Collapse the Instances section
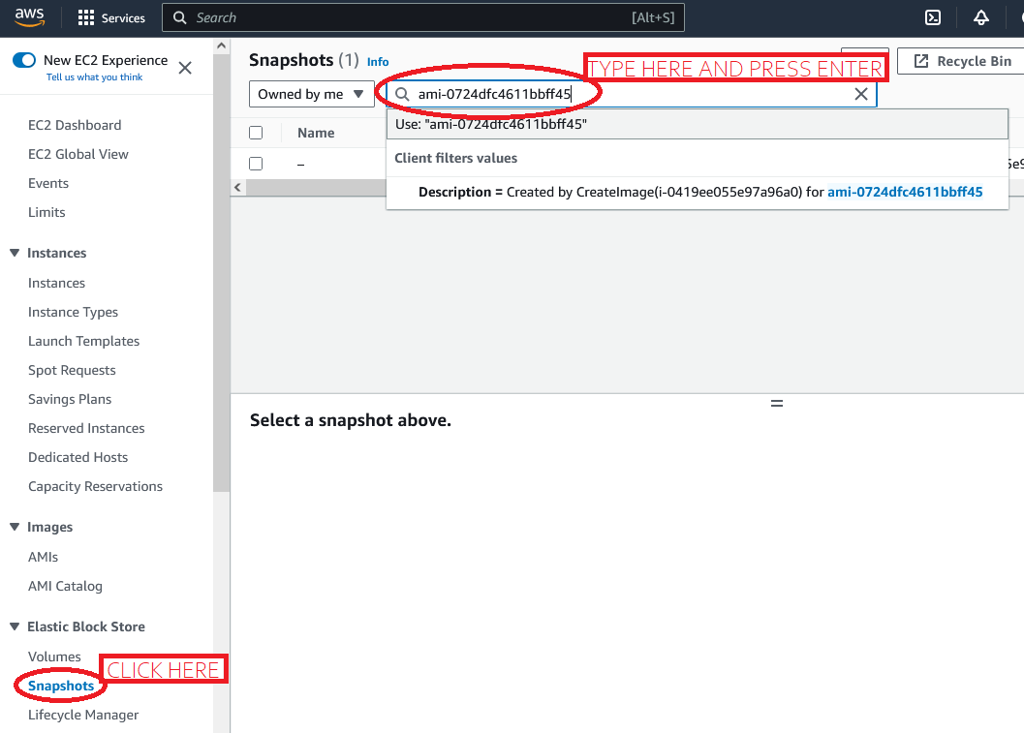 (x=15, y=253)
